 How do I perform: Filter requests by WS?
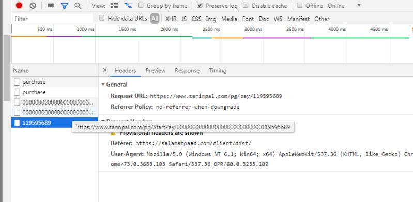278,19
